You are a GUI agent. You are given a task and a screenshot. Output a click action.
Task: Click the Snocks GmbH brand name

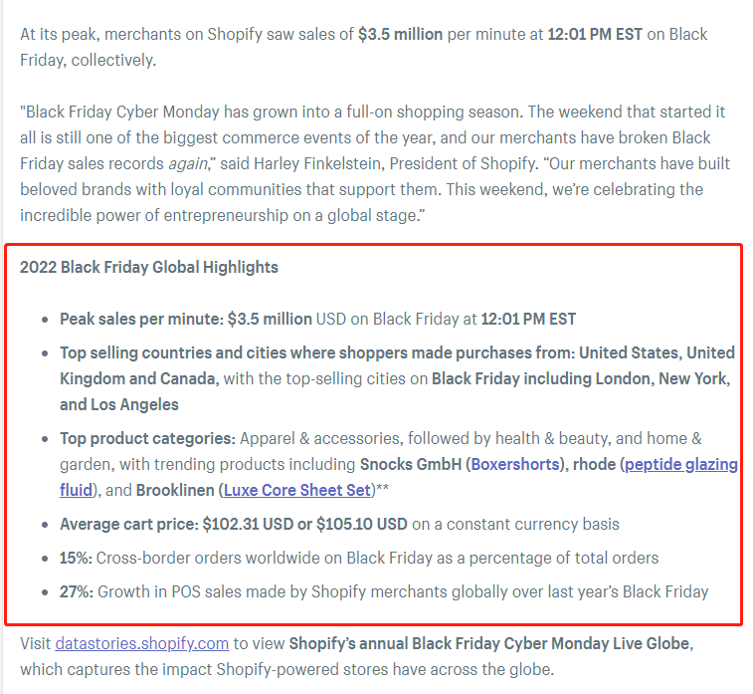[411, 464]
